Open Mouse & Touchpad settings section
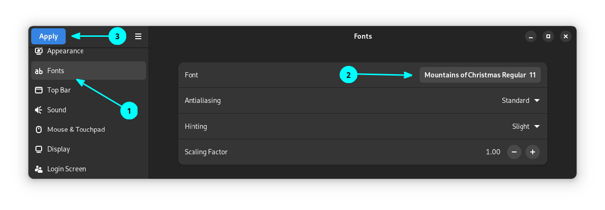605x210 pixels. [76, 129]
